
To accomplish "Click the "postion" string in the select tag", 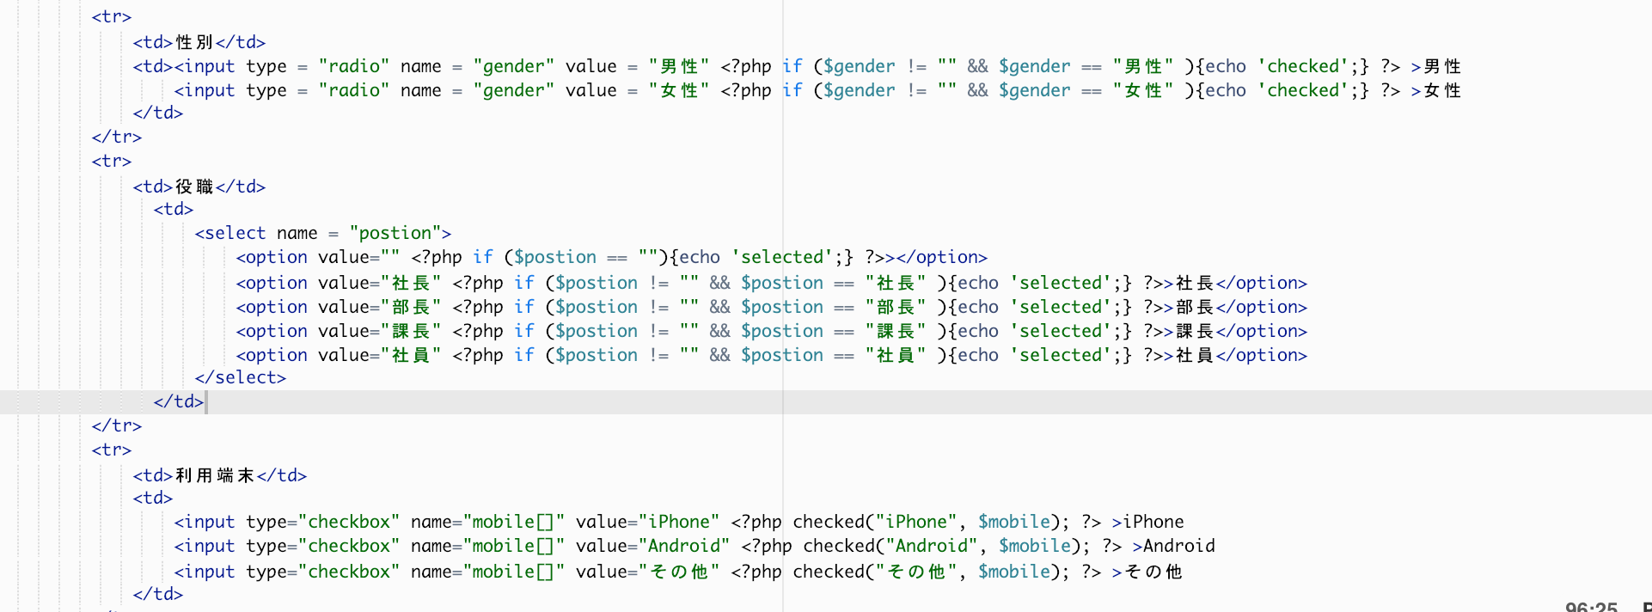I will pyautogui.click(x=395, y=233).
